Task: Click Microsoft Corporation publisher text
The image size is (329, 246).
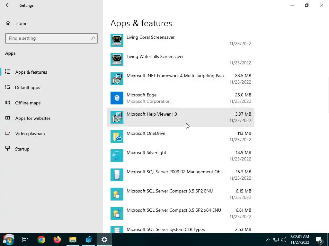Action: (x=148, y=102)
